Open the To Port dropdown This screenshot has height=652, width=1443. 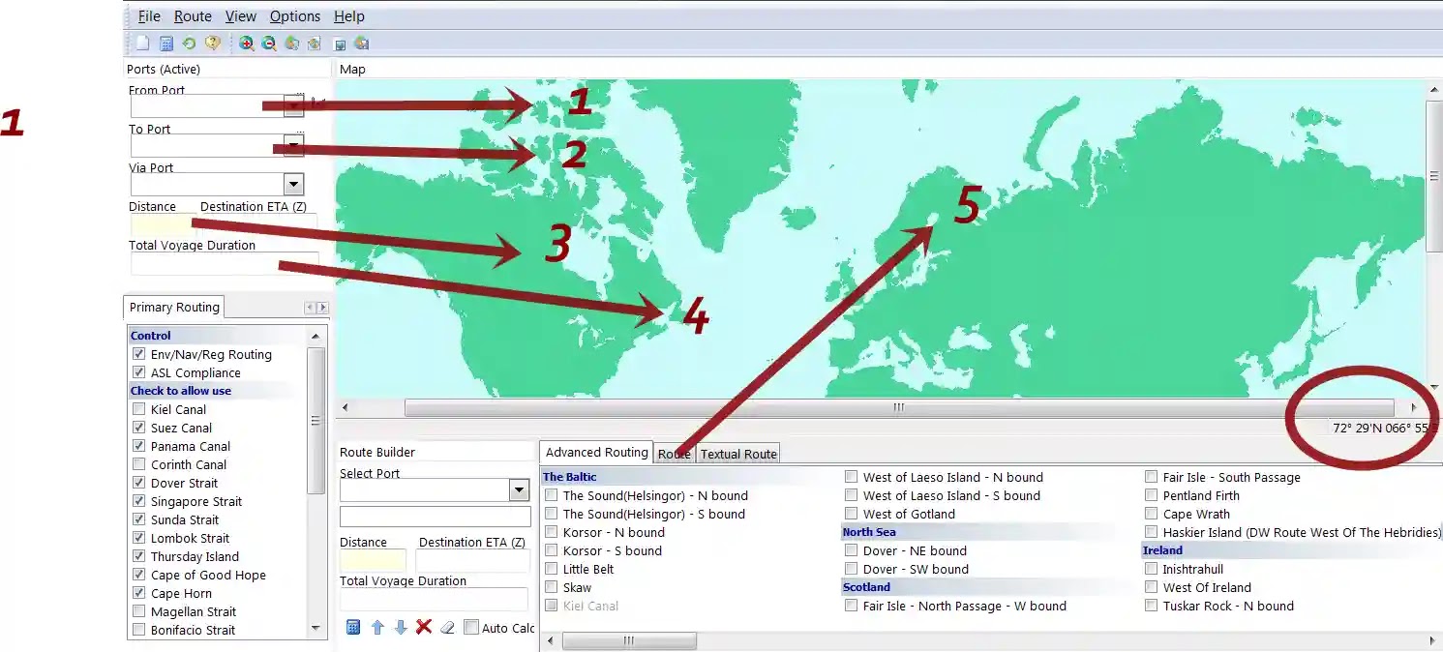293,145
